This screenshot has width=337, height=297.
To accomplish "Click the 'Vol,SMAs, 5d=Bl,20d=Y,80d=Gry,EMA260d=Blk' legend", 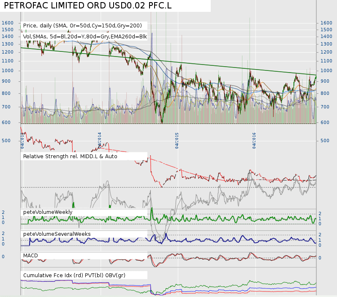I will point(85,37).
